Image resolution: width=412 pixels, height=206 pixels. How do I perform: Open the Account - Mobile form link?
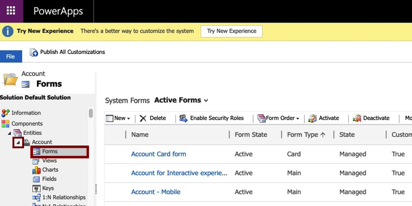[156, 192]
